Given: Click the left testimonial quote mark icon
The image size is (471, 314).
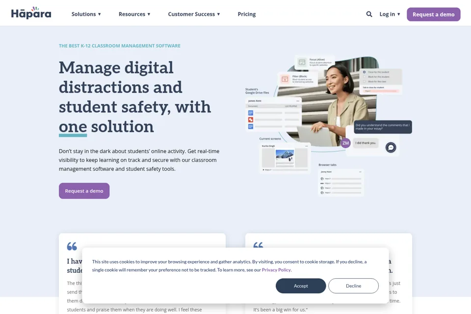Looking at the screenshot, I should (72, 246).
